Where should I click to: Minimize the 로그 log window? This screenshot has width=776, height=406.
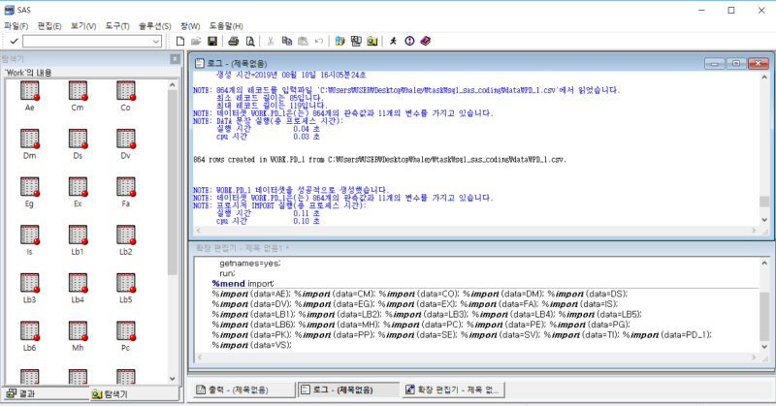714,63
